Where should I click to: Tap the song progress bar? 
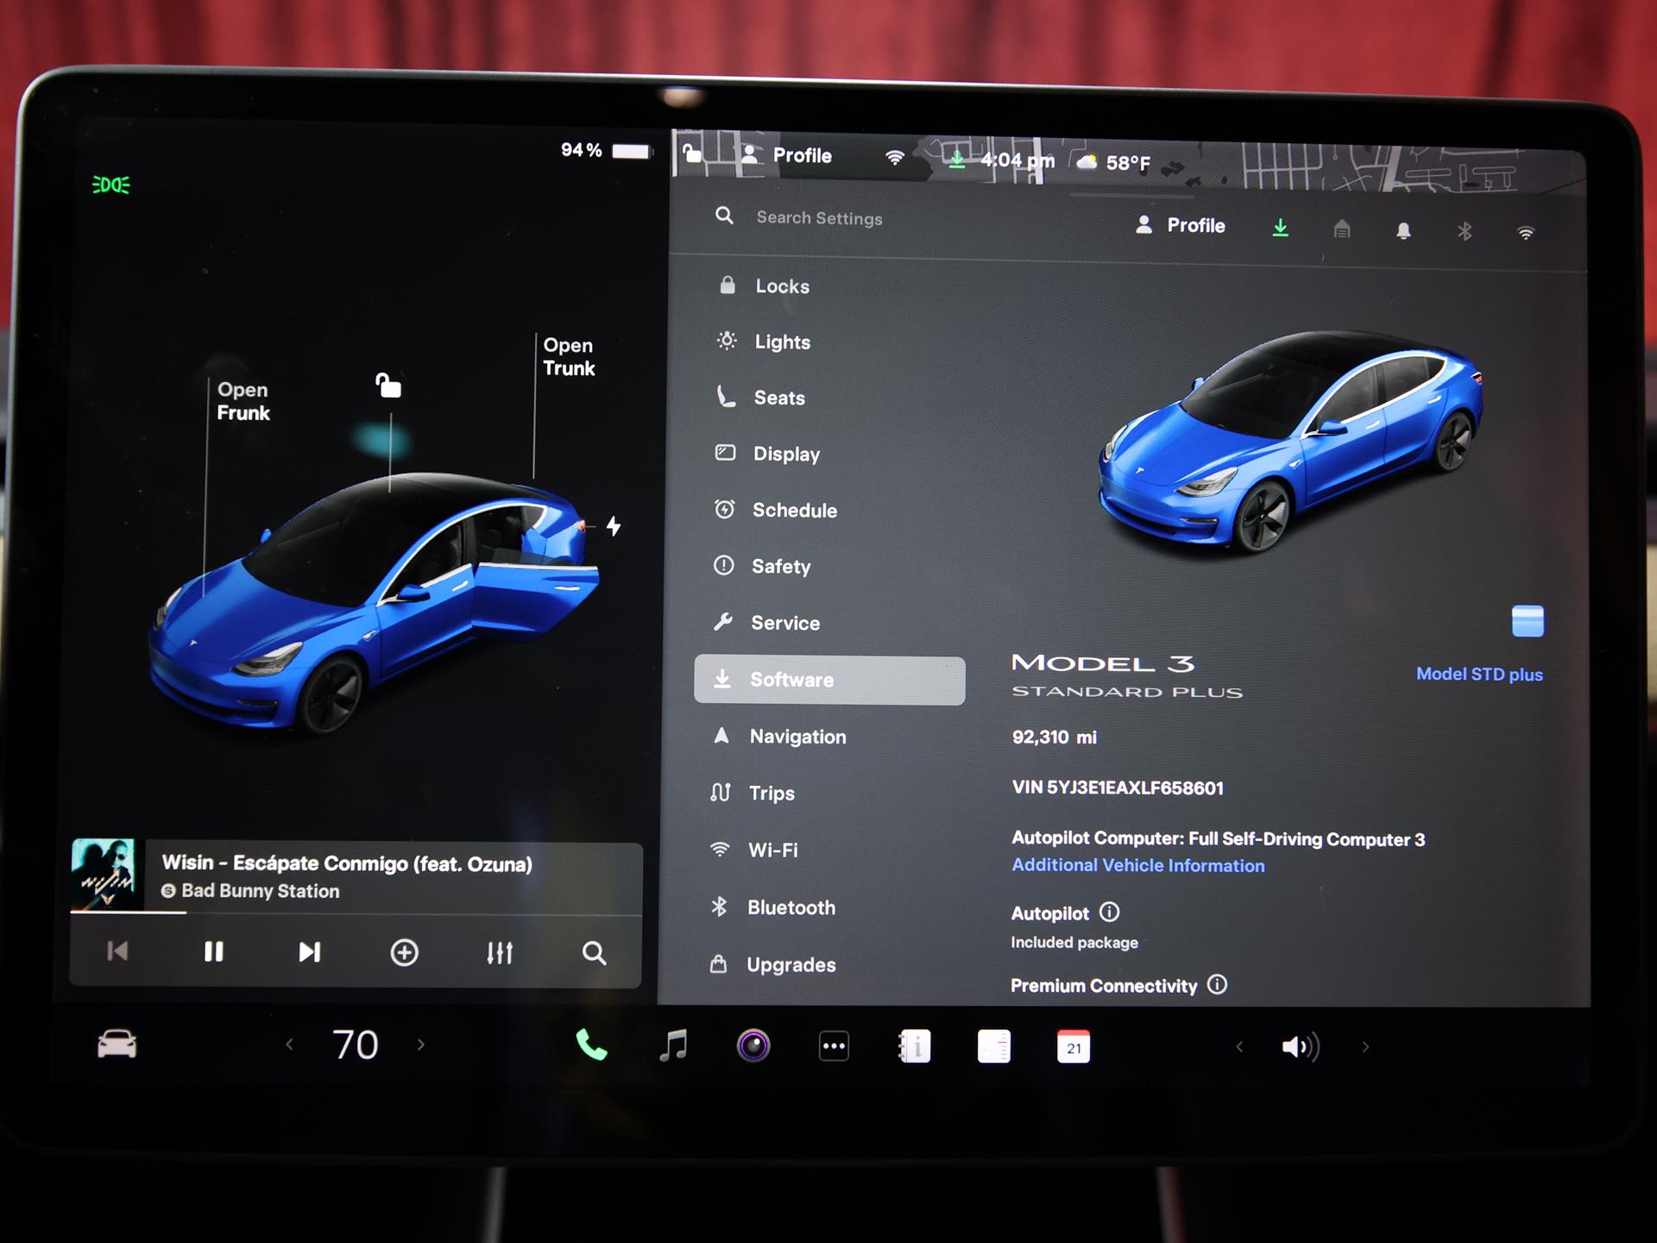point(356,913)
